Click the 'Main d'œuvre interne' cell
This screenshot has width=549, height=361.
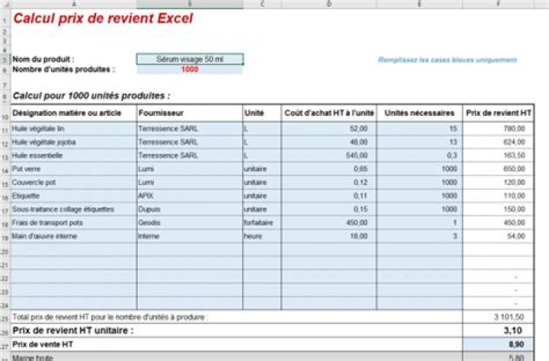point(74,236)
